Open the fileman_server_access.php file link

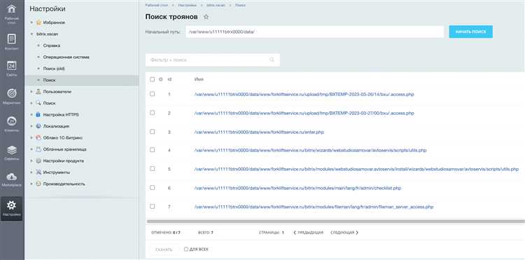(x=314, y=207)
